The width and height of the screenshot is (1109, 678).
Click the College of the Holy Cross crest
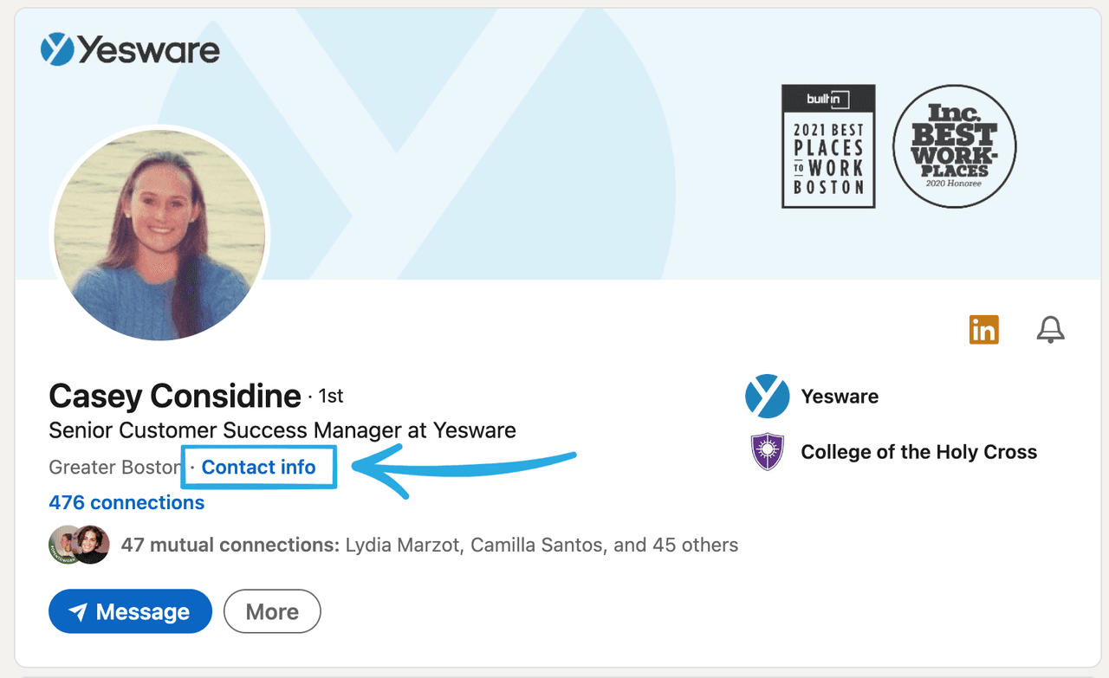click(767, 452)
